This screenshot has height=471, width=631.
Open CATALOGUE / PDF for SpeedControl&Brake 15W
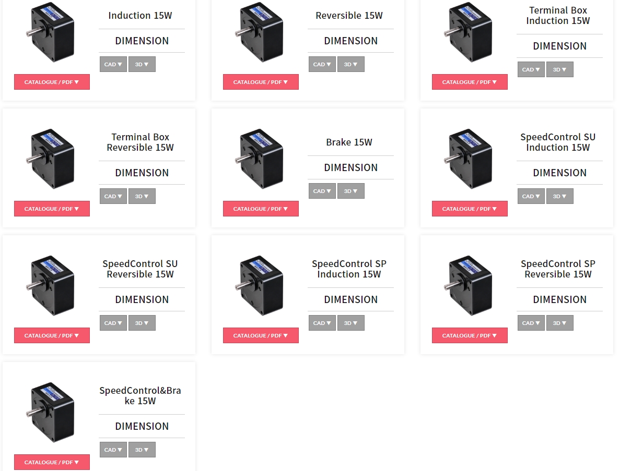tap(52, 462)
